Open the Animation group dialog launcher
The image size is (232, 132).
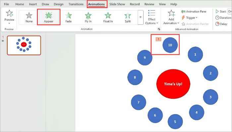click(159, 29)
